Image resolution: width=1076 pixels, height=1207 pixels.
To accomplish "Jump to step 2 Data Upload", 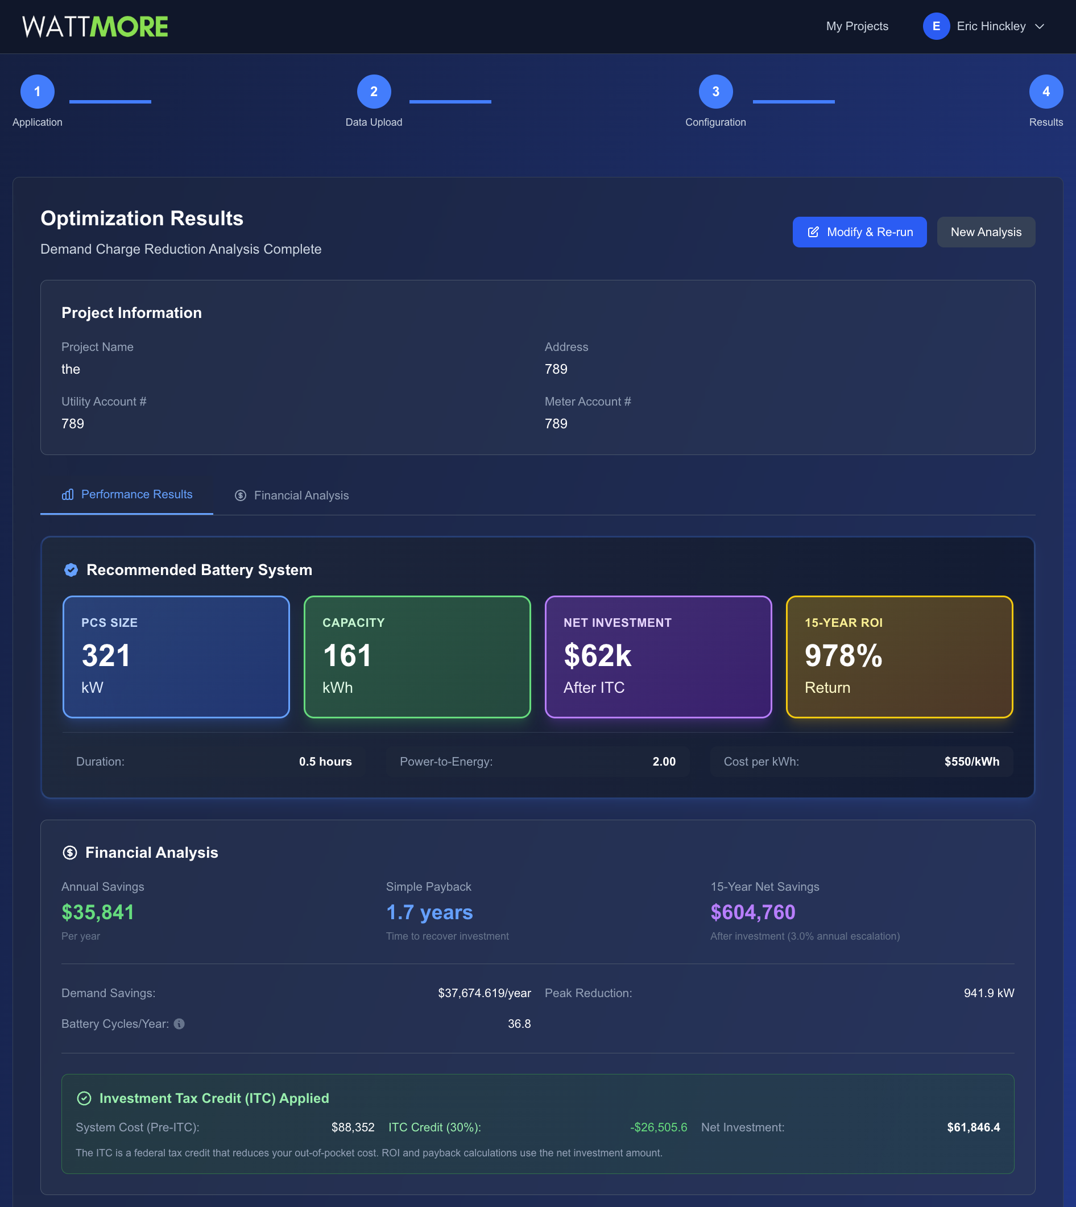I will pyautogui.click(x=374, y=92).
